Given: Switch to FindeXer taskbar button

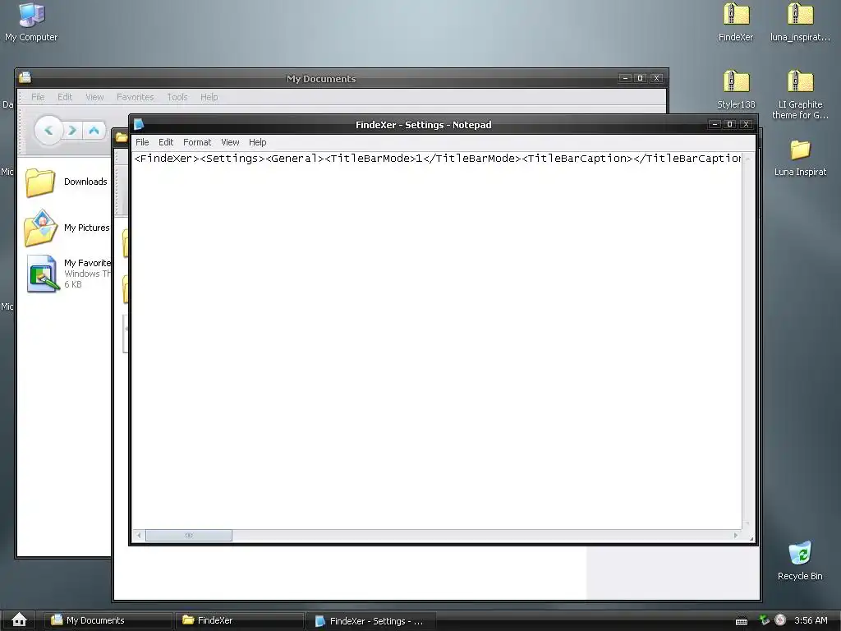Looking at the screenshot, I should coord(240,620).
